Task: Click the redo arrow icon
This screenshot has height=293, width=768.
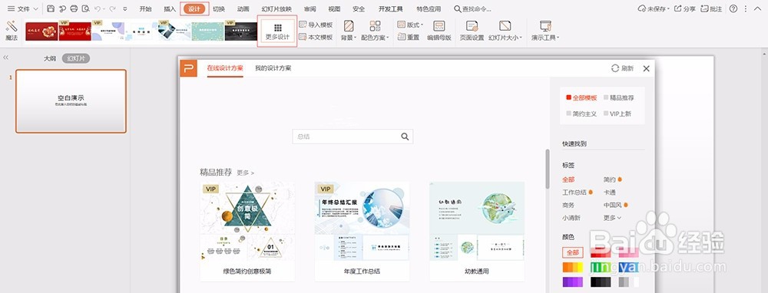Action: click(112, 8)
